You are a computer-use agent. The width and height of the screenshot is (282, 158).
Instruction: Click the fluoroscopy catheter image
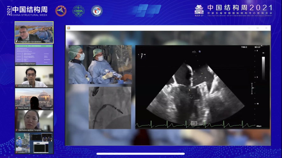[110, 108]
